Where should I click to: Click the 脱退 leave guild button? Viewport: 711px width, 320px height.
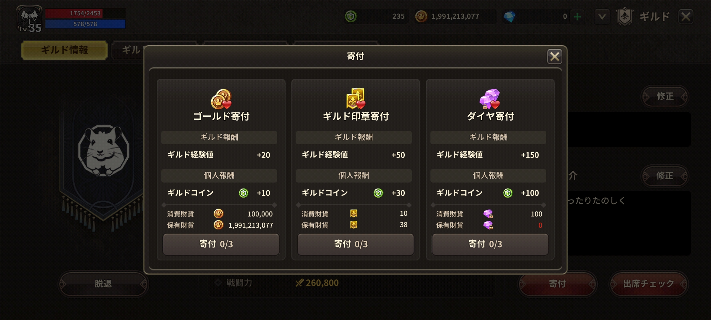click(103, 284)
